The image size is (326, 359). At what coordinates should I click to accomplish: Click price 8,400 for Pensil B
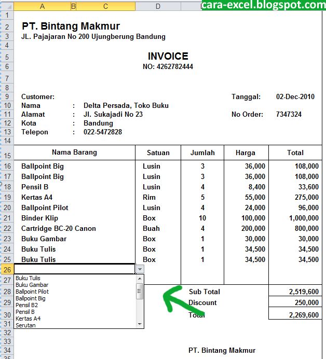pos(257,187)
